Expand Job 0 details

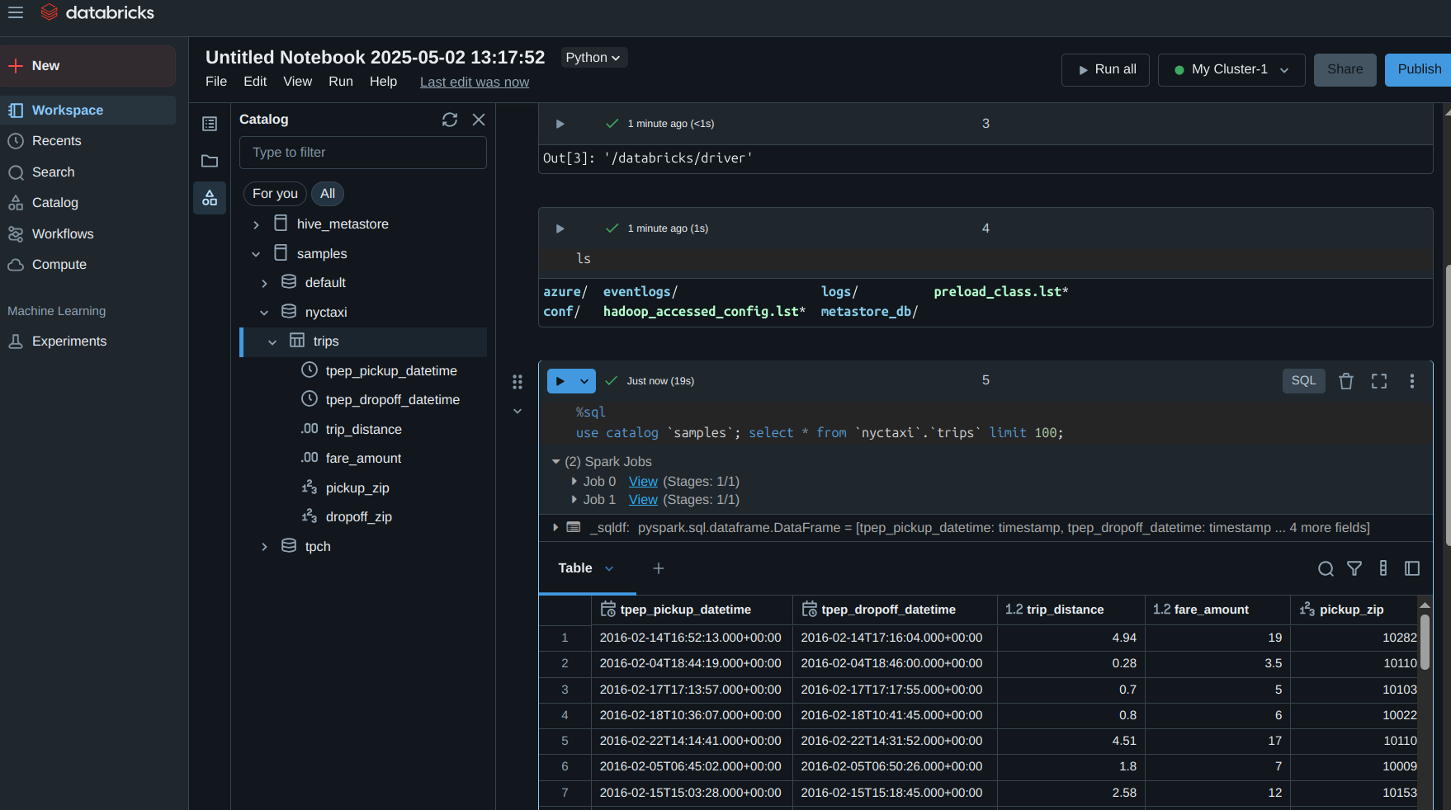point(574,482)
